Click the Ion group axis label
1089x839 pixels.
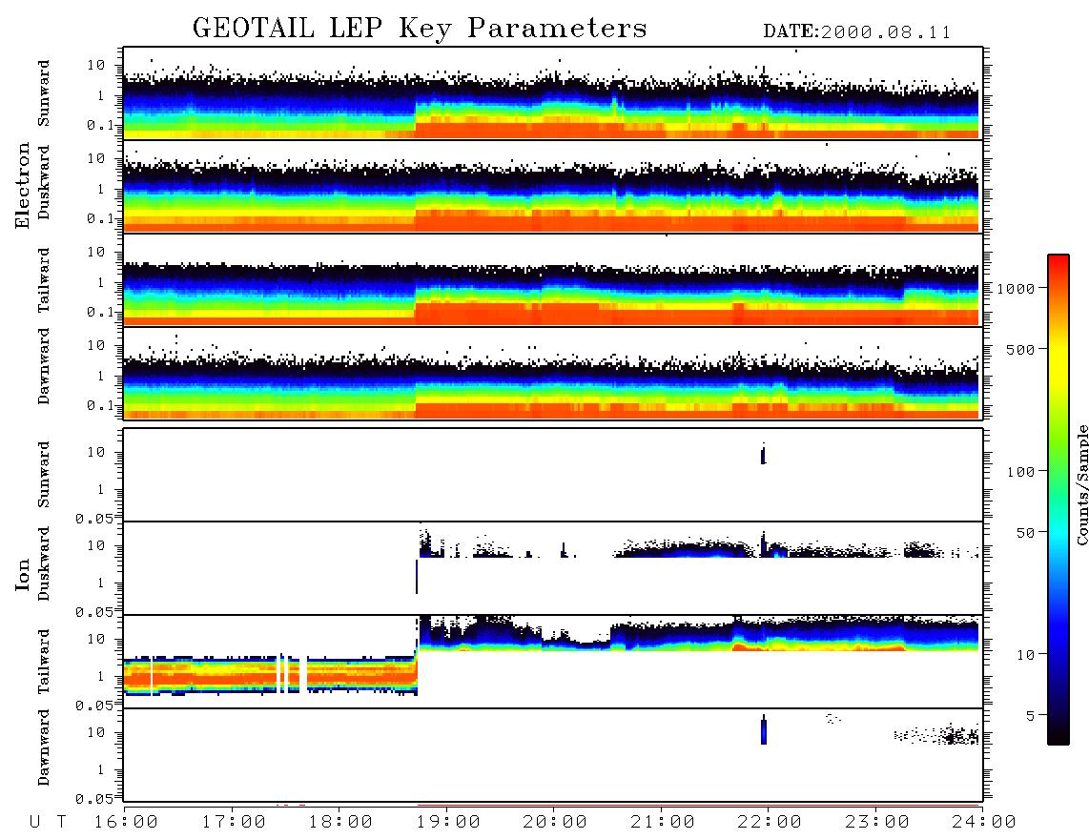click(23, 574)
